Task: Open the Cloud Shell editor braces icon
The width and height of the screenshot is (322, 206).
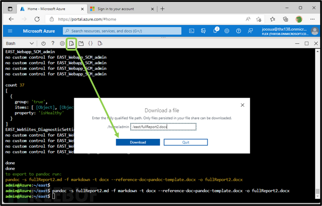Action: pyautogui.click(x=91, y=43)
